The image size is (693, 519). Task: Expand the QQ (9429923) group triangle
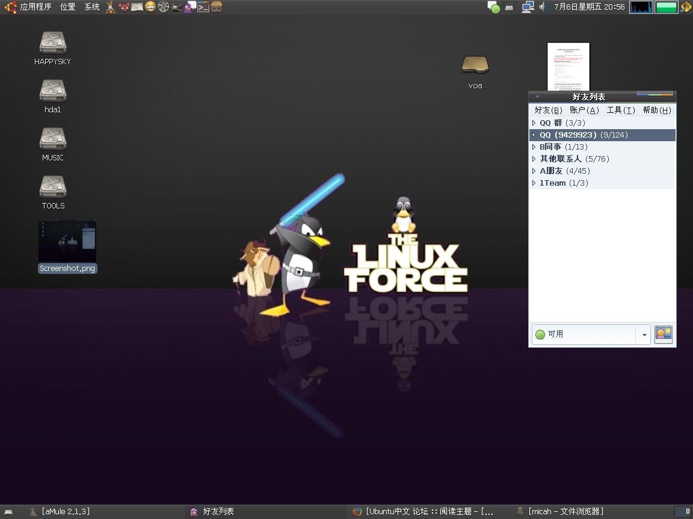coord(534,135)
